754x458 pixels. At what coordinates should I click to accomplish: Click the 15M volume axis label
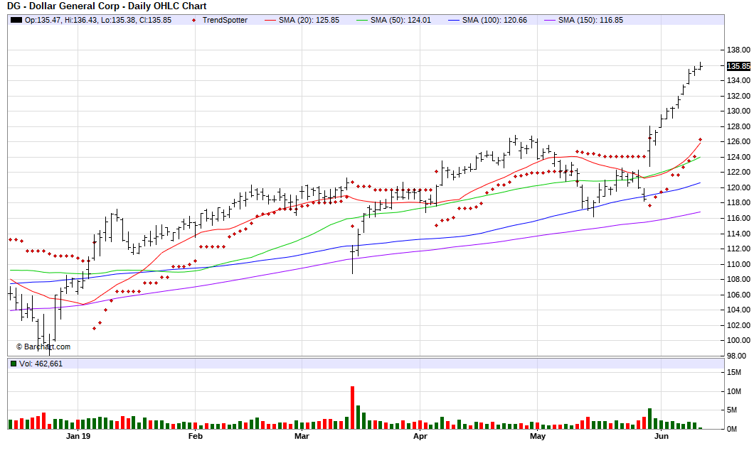(x=734, y=372)
